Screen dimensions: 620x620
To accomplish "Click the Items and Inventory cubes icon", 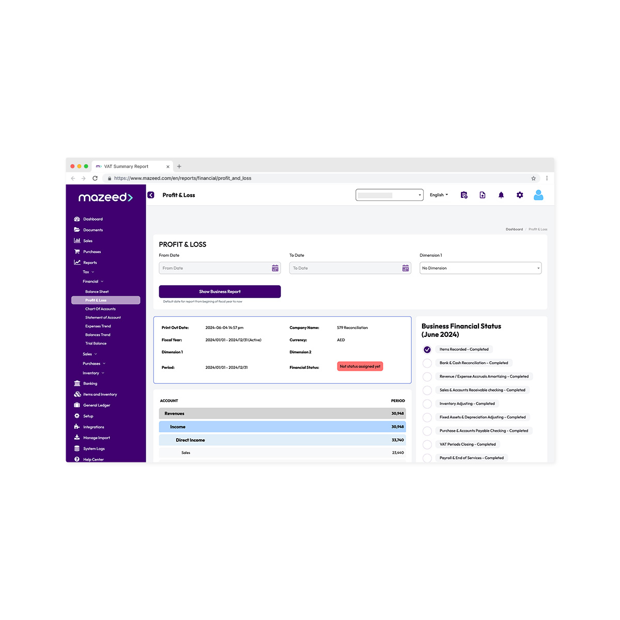I will pos(77,394).
